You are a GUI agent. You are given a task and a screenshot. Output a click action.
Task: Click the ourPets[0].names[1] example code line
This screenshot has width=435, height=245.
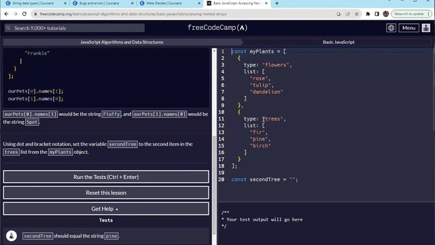pyautogui.click(x=35, y=91)
